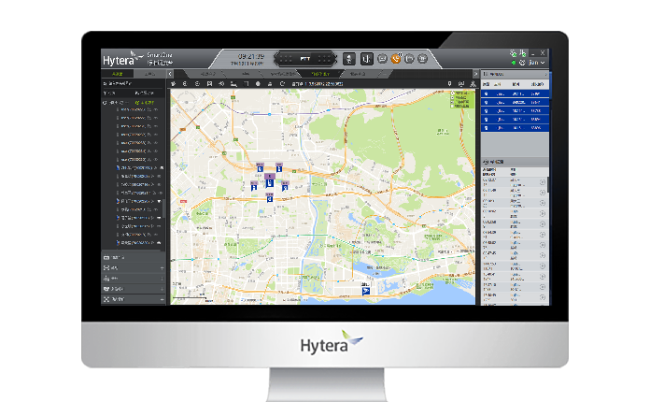This screenshot has width=650, height=402.
Task: Click the fourth play icon in the records list
Action: (543, 214)
